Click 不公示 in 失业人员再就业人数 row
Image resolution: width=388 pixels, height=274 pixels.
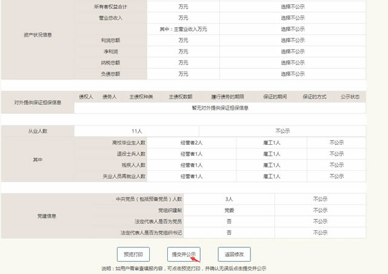[336, 176]
